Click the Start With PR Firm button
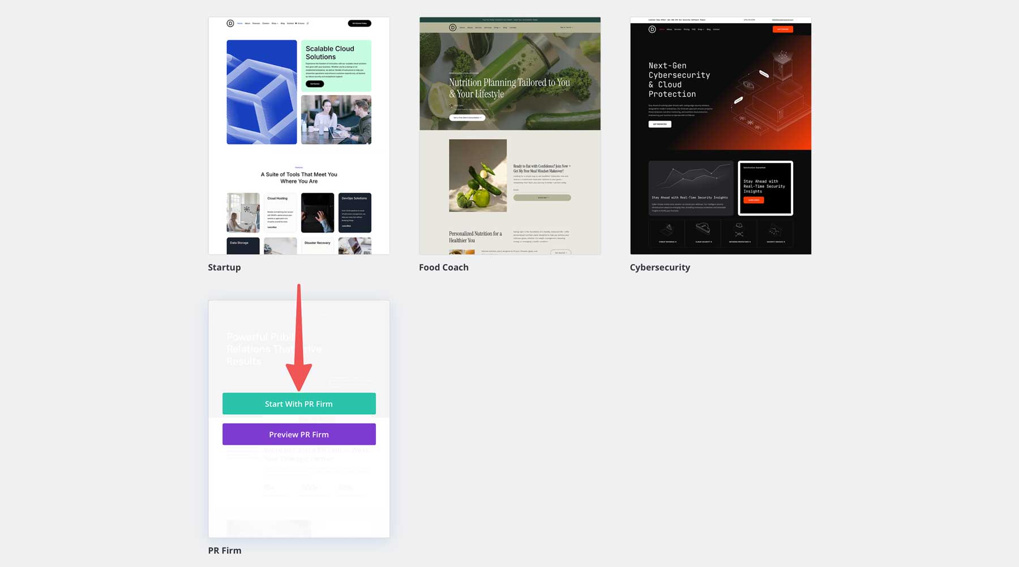Viewport: 1019px width, 567px height. tap(299, 403)
